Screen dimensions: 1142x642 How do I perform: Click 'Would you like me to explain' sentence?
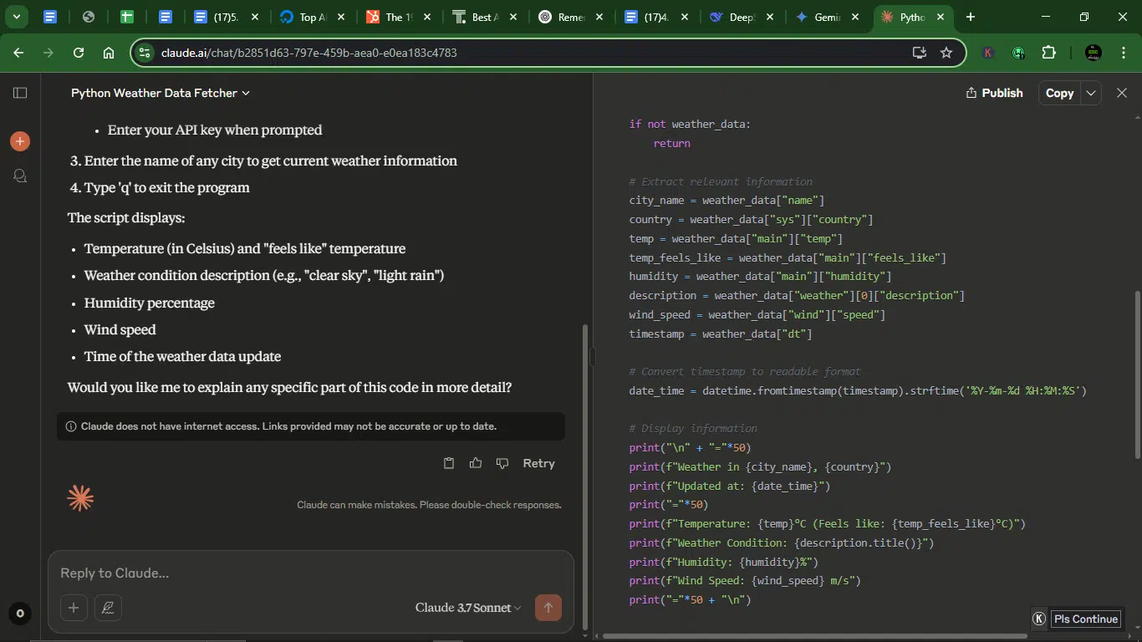tap(289, 387)
